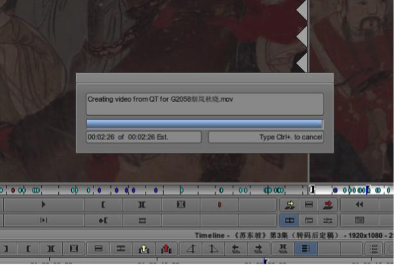
Task: Click Mark In beside the Play button
Action: [104, 205]
